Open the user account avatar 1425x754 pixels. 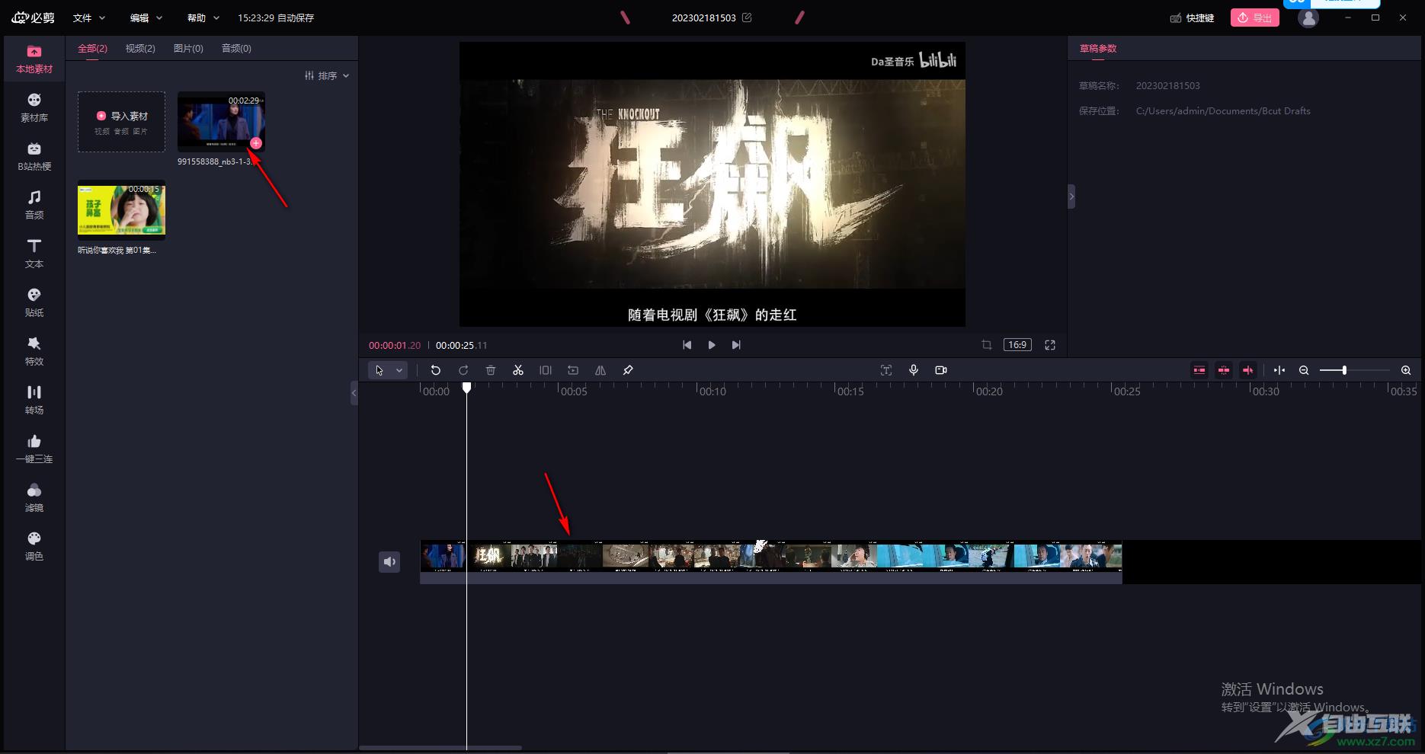point(1308,18)
